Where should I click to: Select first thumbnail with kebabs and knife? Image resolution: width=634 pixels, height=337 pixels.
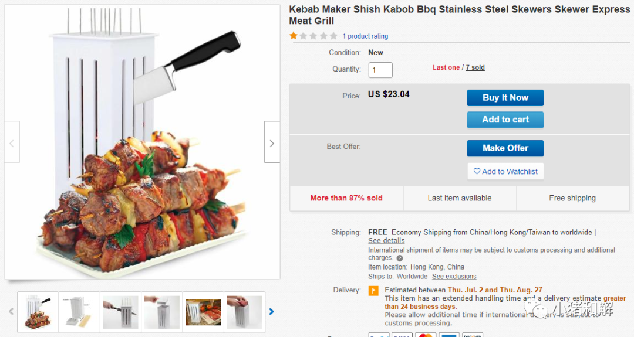pos(38,312)
